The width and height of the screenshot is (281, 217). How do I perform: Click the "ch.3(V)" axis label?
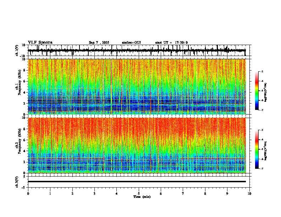click(17, 182)
